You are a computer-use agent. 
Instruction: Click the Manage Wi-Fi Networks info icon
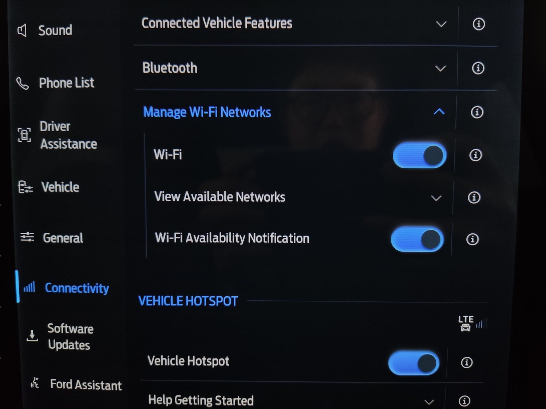click(477, 112)
